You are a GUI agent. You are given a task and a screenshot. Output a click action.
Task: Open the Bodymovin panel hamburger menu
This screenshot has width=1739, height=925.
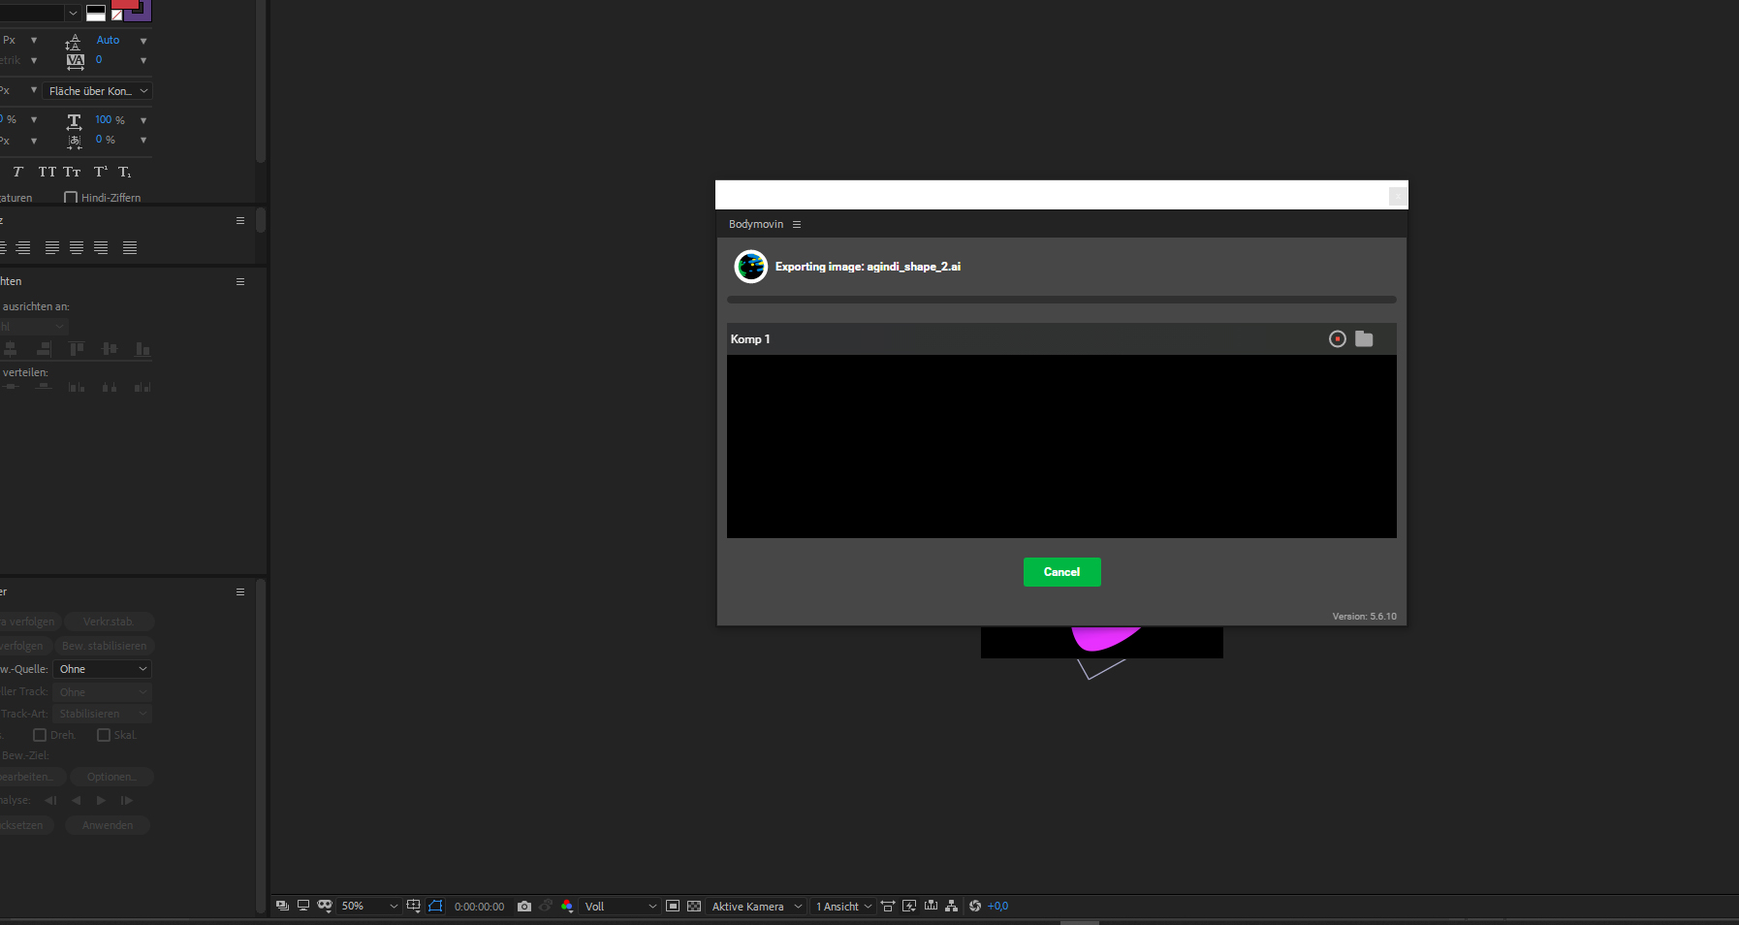coord(796,224)
